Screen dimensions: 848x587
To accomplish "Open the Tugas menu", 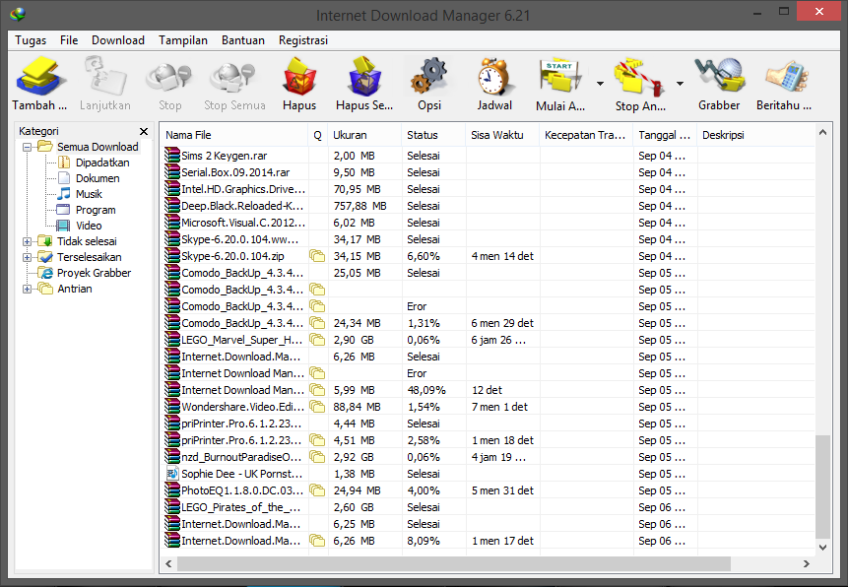I will (x=31, y=40).
